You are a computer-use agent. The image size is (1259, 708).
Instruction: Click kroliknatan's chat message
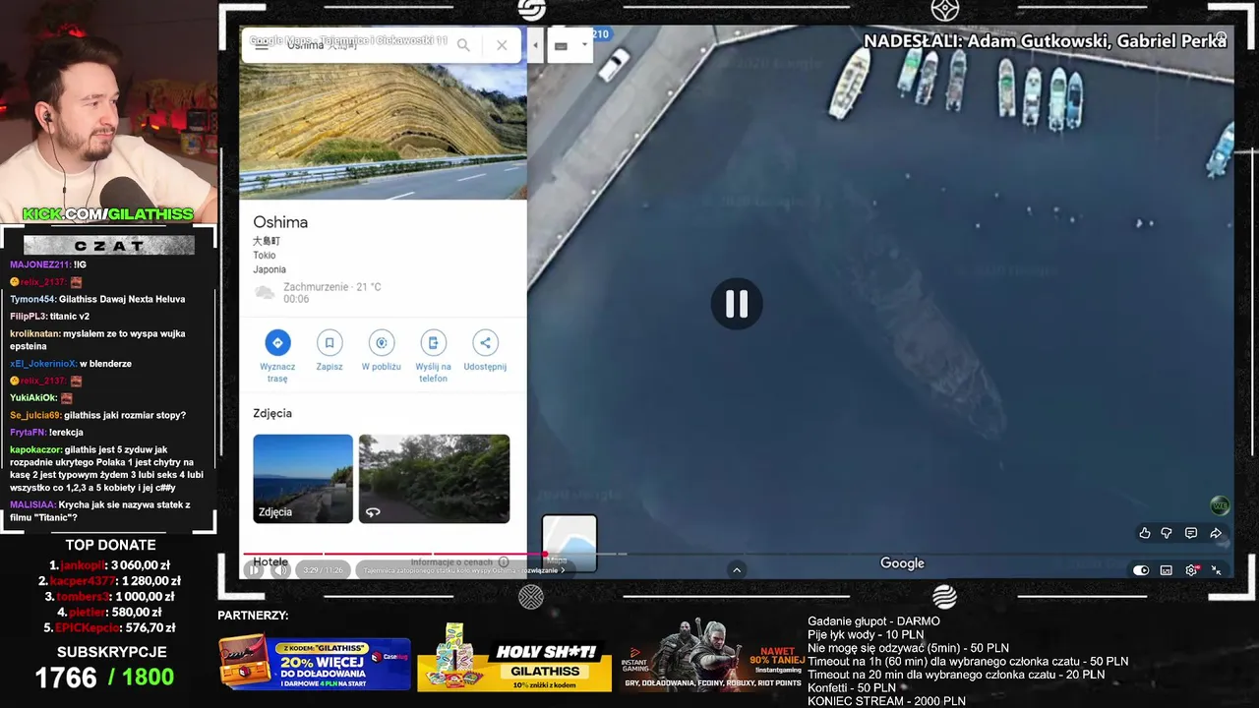pos(97,340)
